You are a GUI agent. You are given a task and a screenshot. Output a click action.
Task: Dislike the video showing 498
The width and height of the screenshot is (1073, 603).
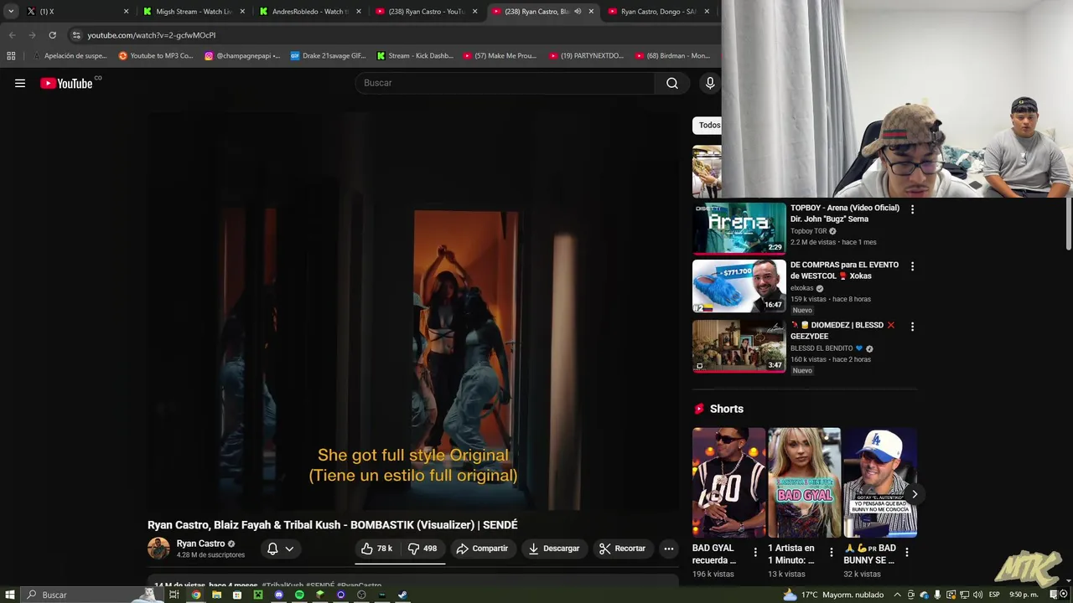pos(422,549)
